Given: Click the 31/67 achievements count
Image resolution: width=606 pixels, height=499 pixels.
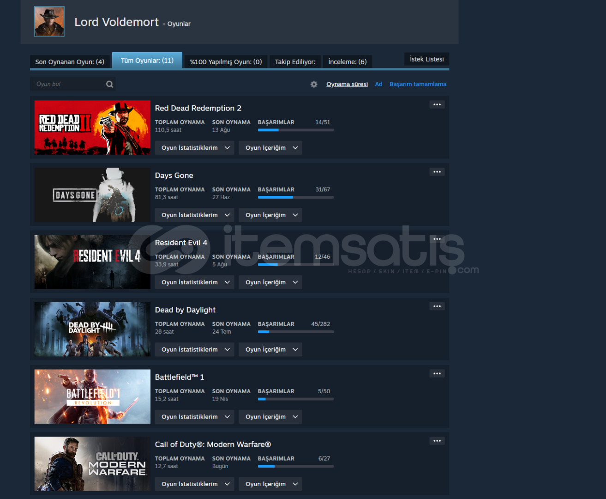Looking at the screenshot, I should point(323,189).
